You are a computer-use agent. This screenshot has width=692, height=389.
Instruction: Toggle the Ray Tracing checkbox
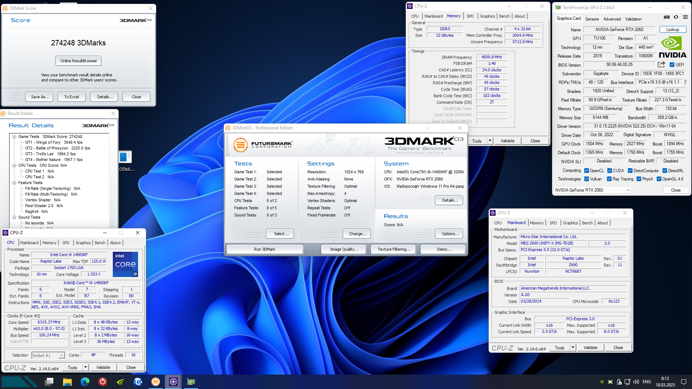609,179
